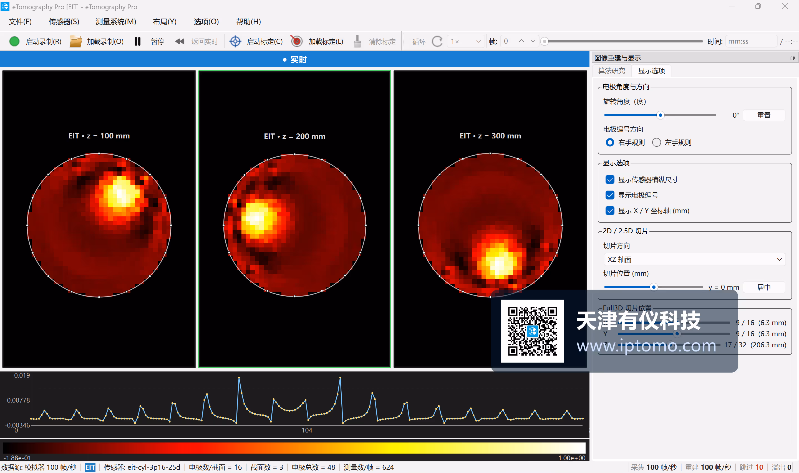This screenshot has width=799, height=473.
Task: Click the green start recording icon
Action: (x=14, y=41)
